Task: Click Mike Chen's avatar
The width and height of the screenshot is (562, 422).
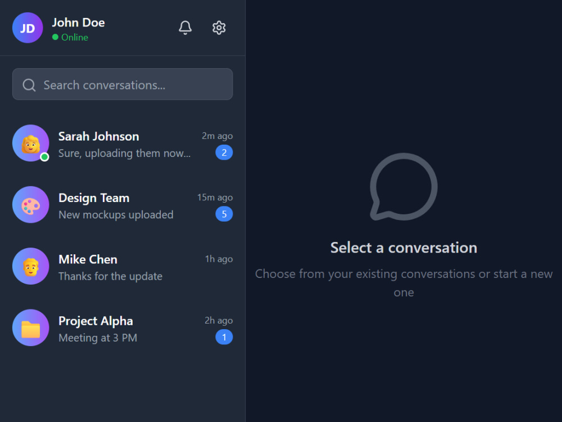Action: point(31,266)
